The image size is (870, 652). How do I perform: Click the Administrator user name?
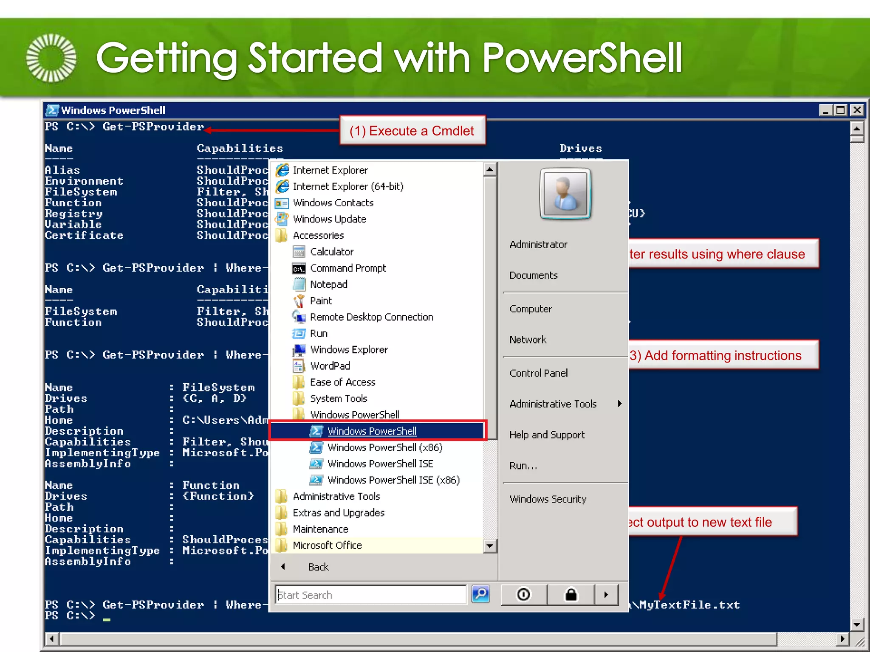click(x=538, y=244)
